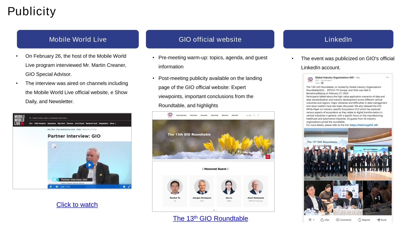Click the Publicity slide title
Screen dimensions: 404x227
[32, 11]
